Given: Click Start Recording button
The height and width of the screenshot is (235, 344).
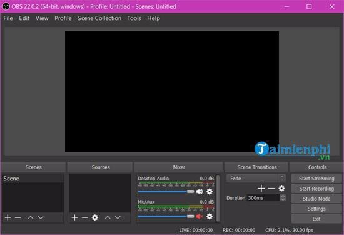Looking at the screenshot, I should click(x=316, y=189).
